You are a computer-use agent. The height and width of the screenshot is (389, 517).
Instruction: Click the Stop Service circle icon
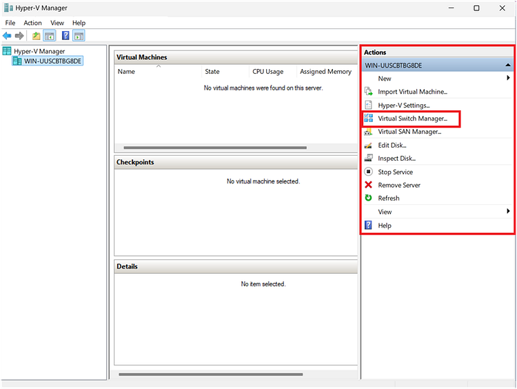tap(368, 172)
